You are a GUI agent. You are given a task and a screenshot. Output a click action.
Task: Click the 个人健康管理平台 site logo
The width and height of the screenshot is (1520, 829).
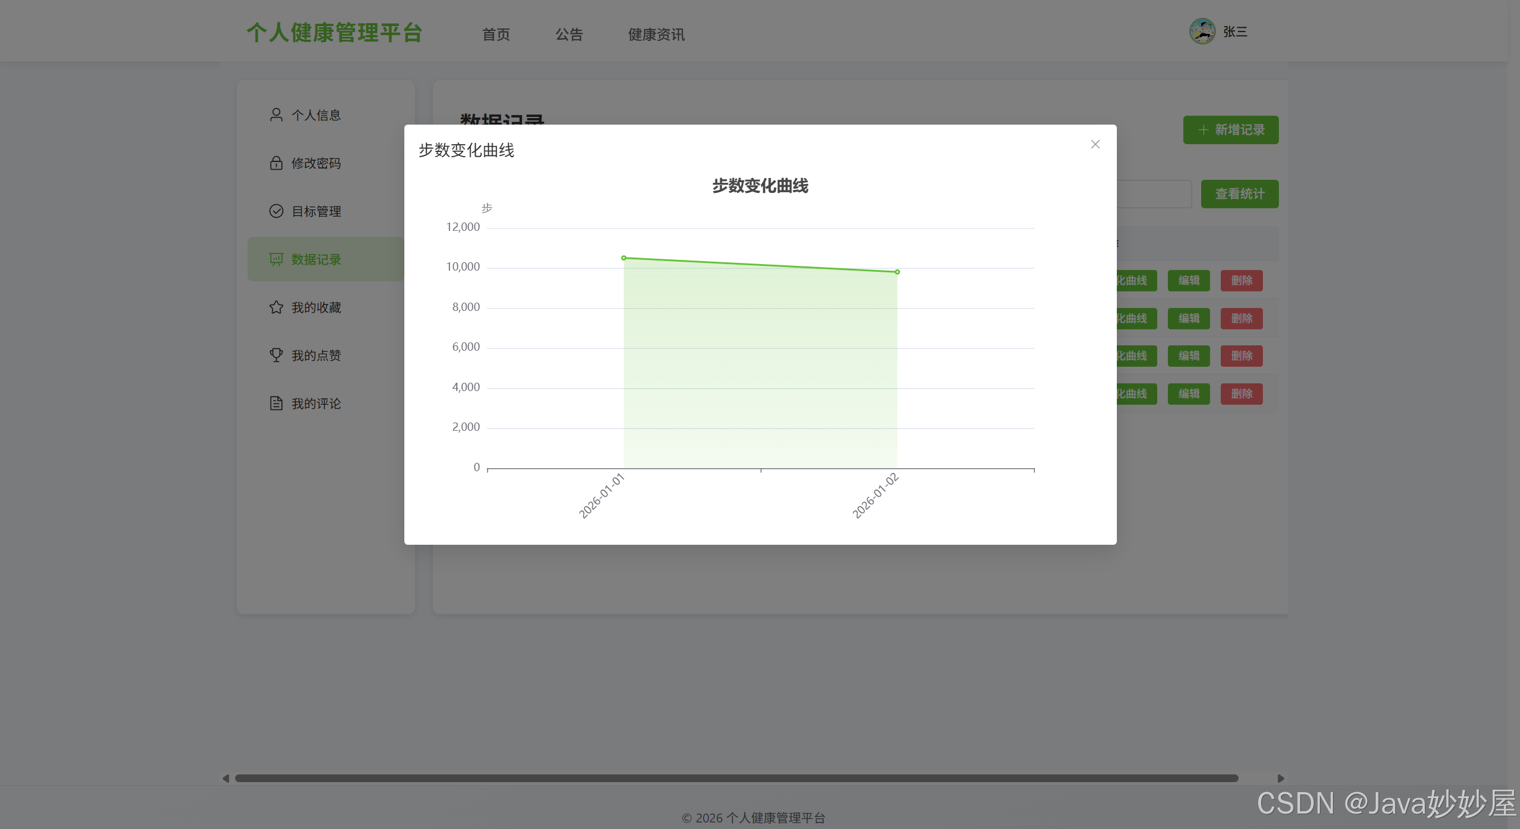(x=334, y=33)
